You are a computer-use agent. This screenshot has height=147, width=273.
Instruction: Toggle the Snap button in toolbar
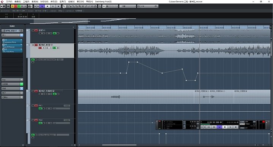coord(104,6)
